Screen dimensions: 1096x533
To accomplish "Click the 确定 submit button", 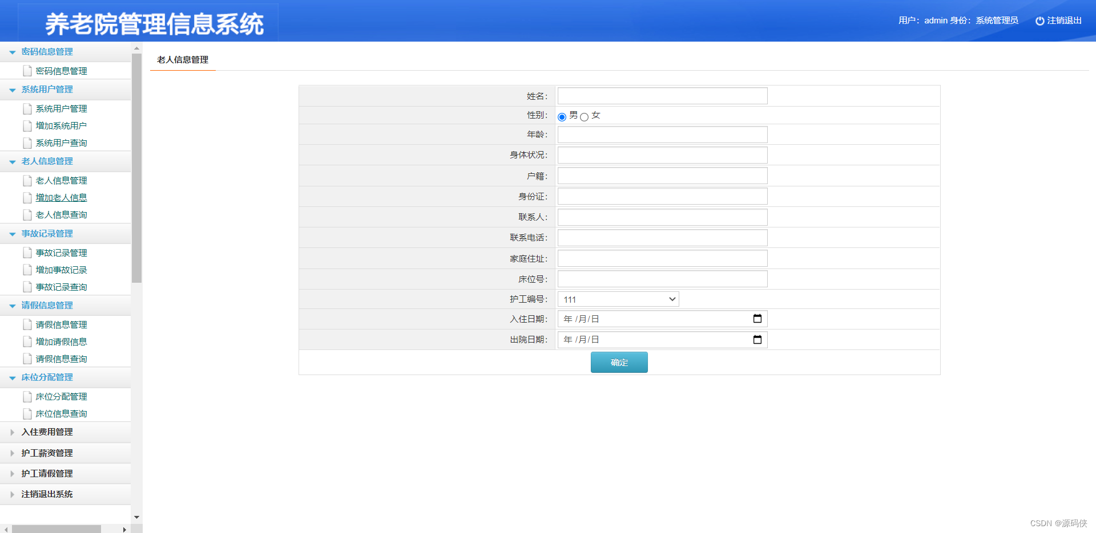I will (619, 363).
